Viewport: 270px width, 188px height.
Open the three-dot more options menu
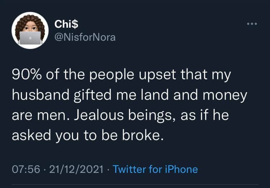coord(252,24)
